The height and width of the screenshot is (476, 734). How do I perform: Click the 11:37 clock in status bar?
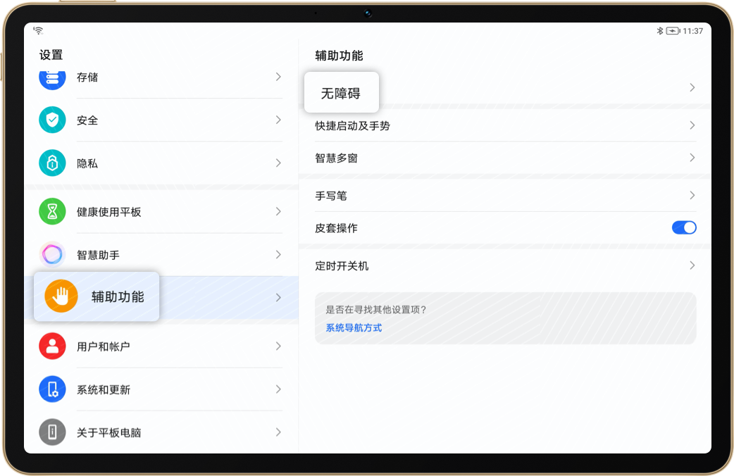[693, 31]
